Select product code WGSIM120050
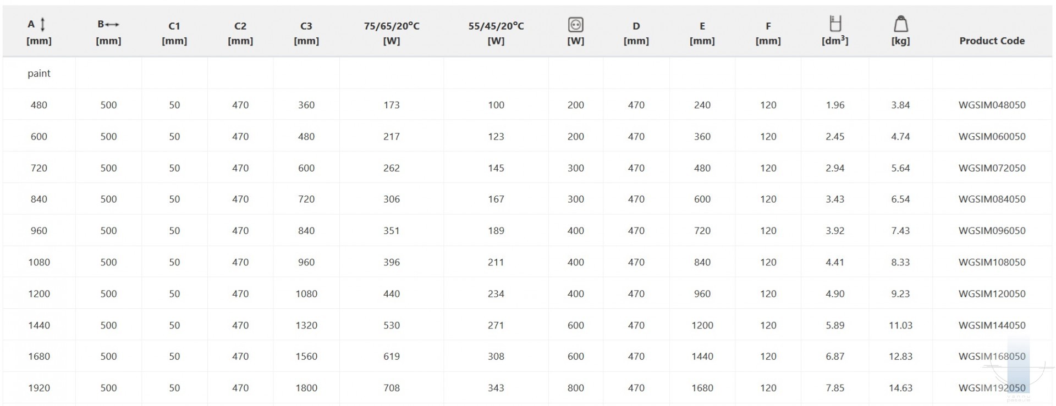 (992, 294)
